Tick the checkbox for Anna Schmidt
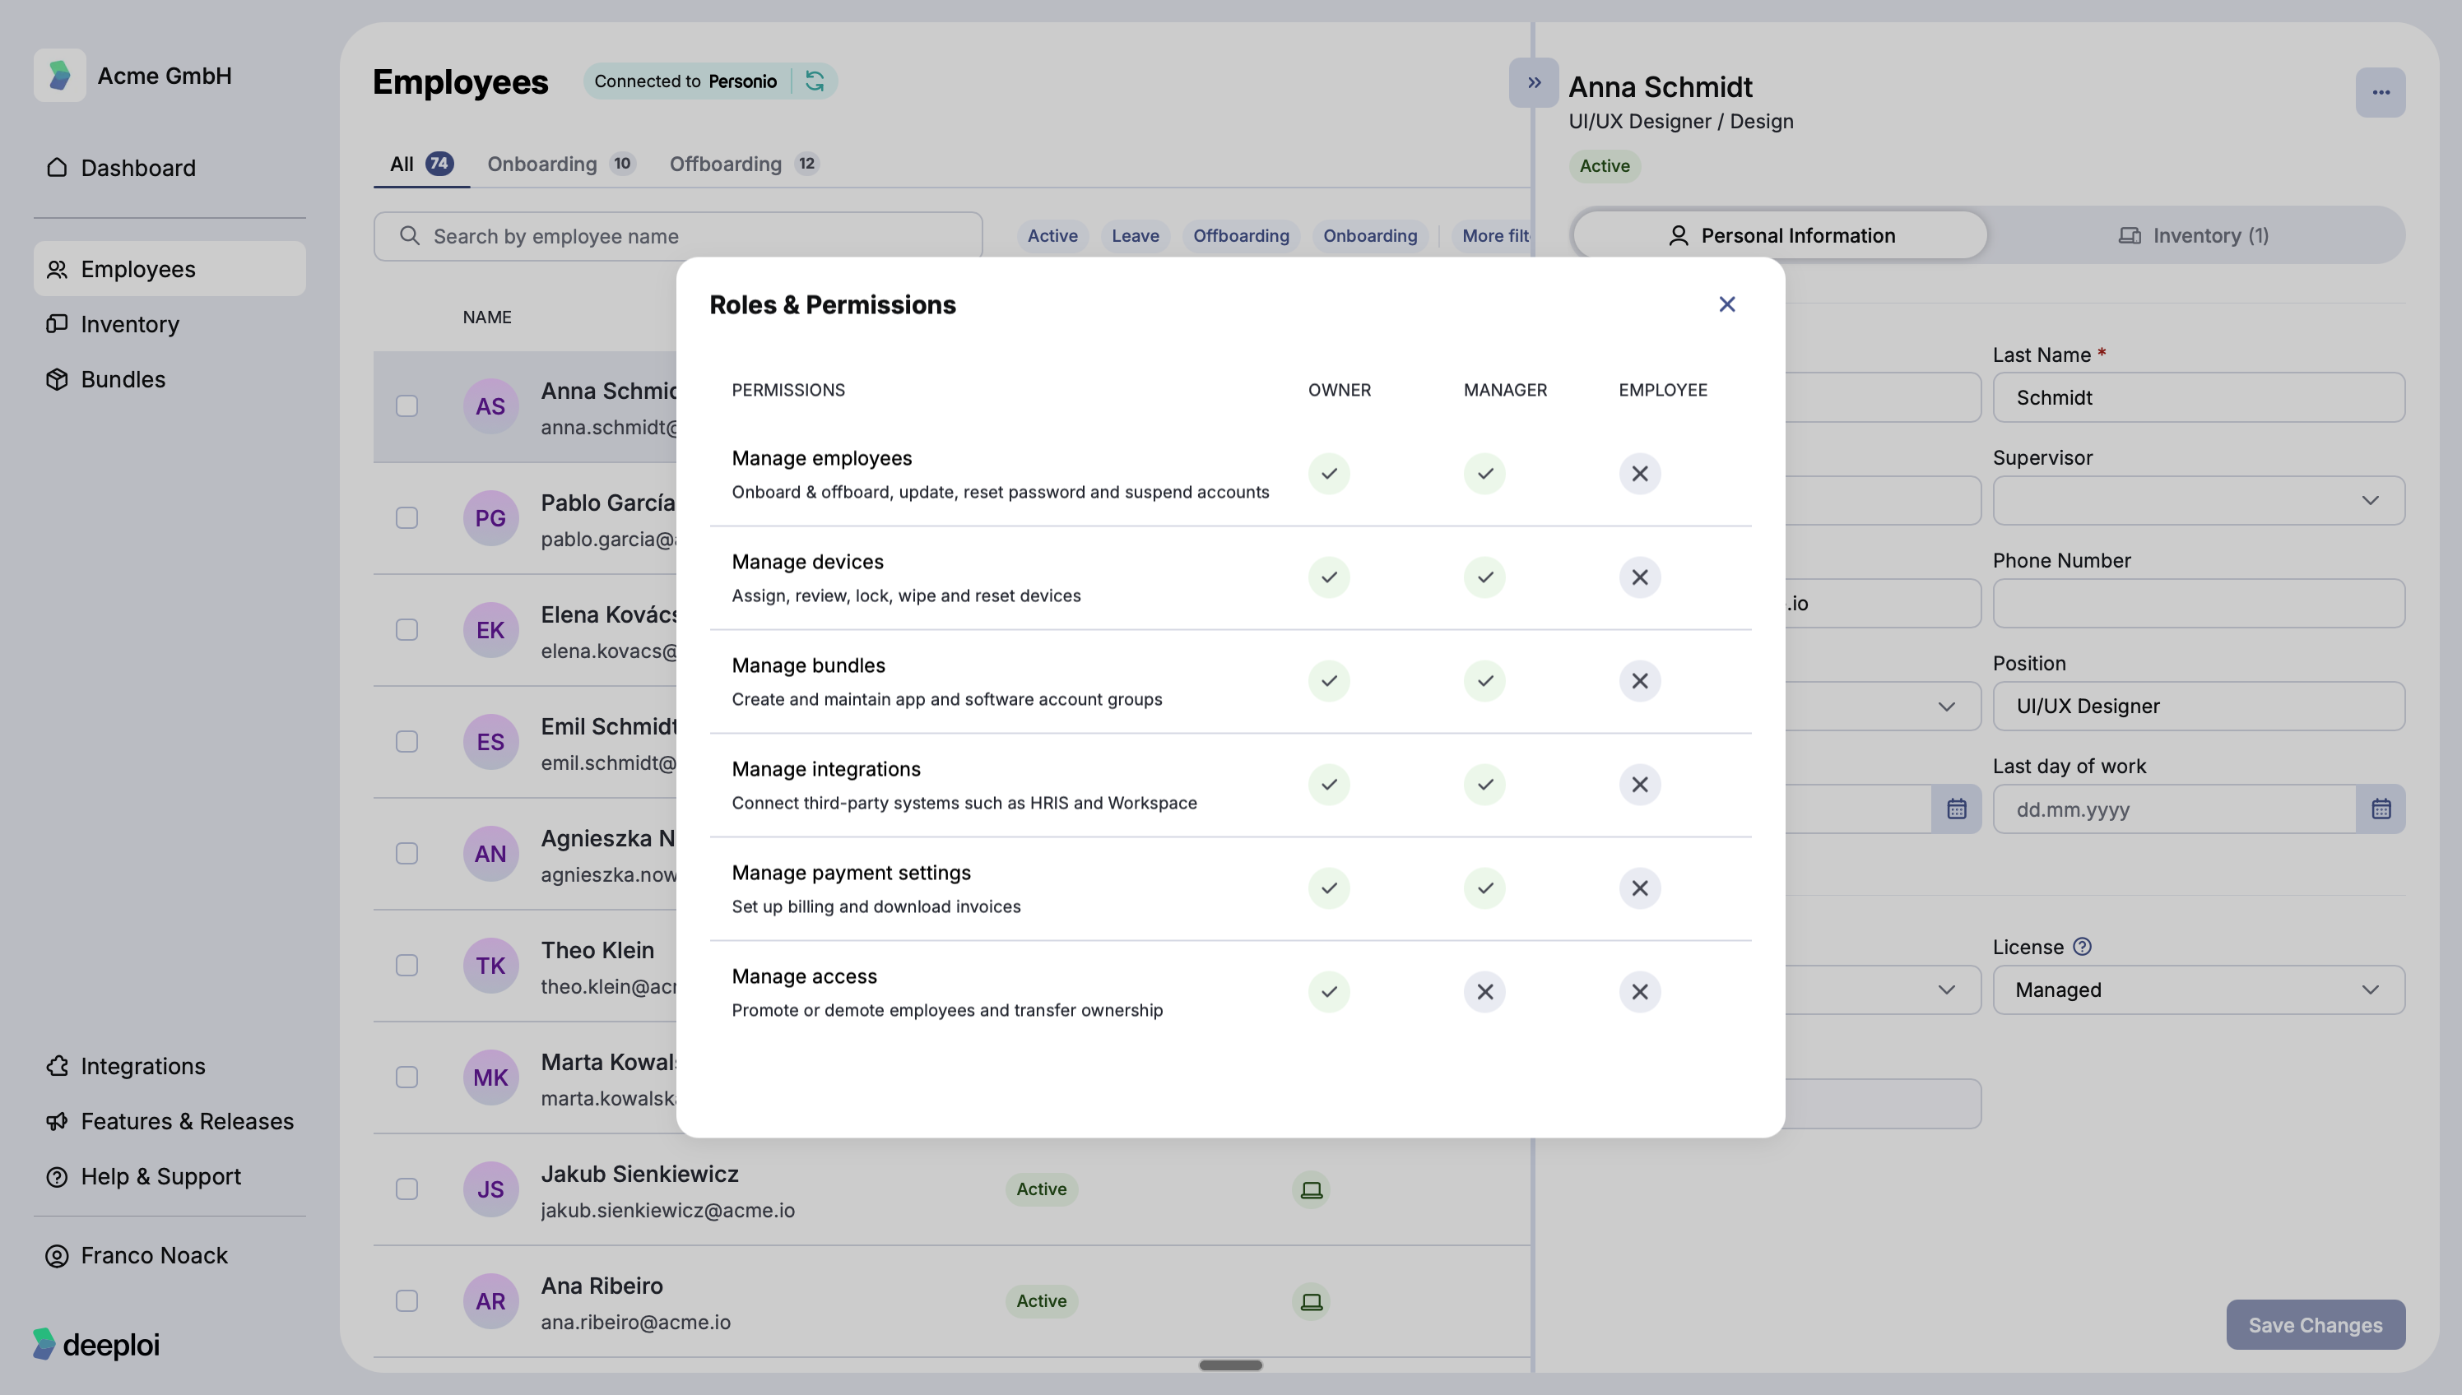The image size is (2462, 1395). pos(406,406)
